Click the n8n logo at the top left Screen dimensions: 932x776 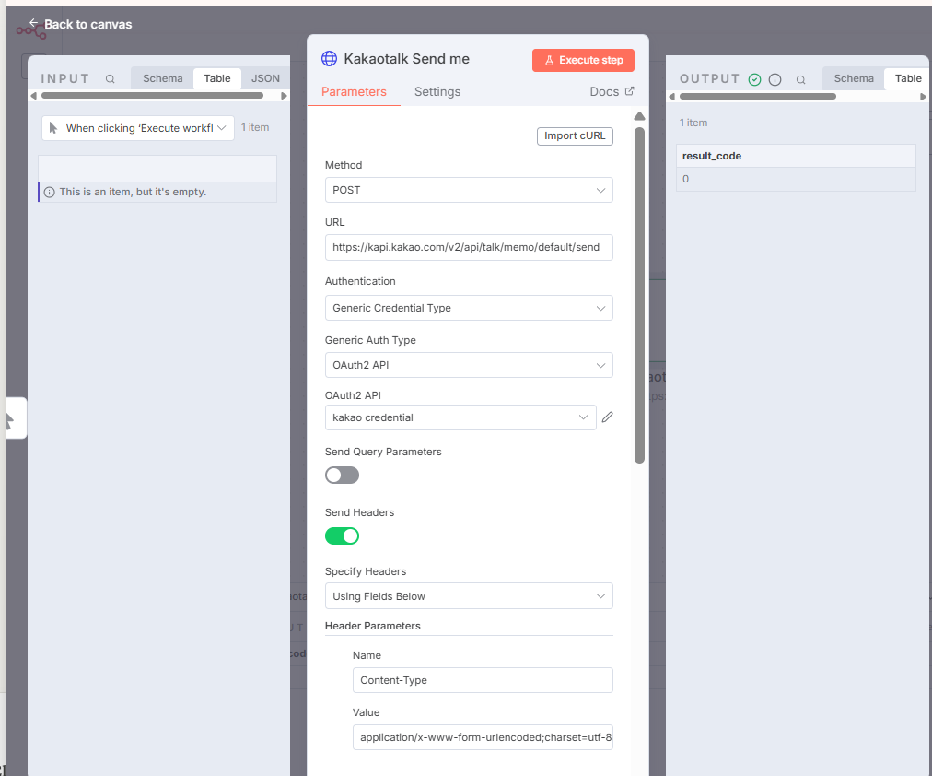click(x=31, y=31)
